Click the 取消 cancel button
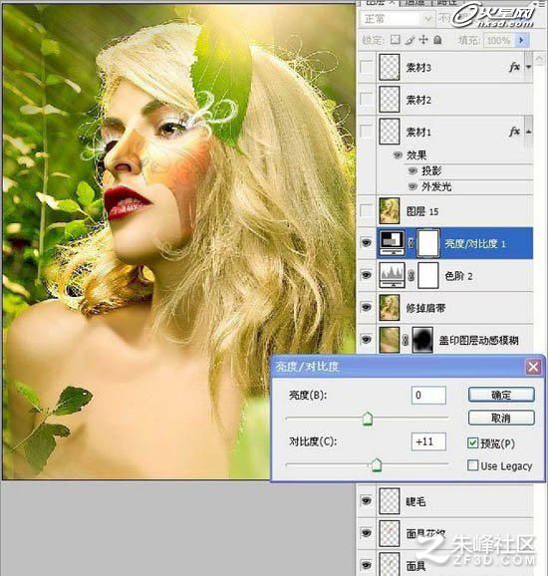Image resolution: width=548 pixels, height=576 pixels. 501,418
